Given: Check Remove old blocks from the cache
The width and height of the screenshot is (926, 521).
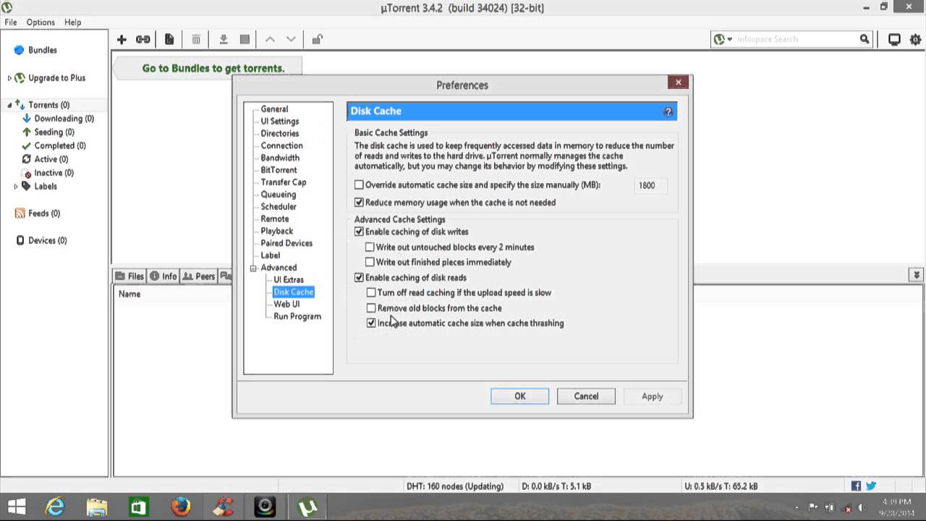Looking at the screenshot, I should click(x=371, y=308).
